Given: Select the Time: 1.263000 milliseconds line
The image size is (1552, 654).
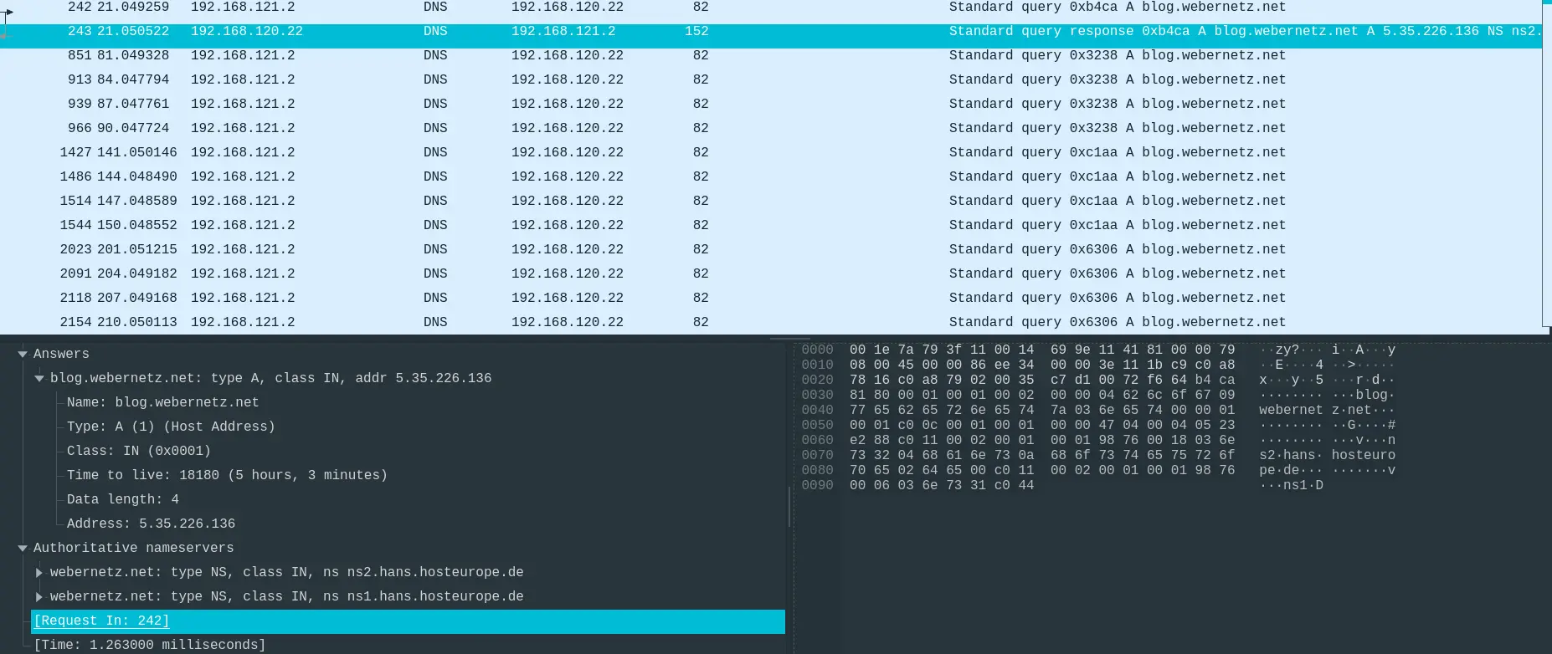Looking at the screenshot, I should pyautogui.click(x=149, y=645).
